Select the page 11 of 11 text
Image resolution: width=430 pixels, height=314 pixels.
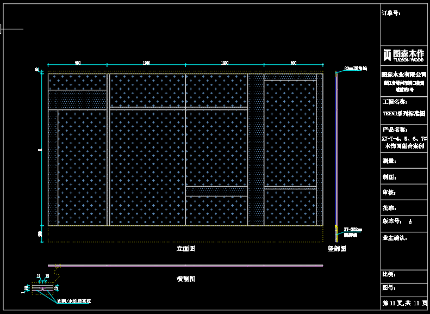coord(404,303)
